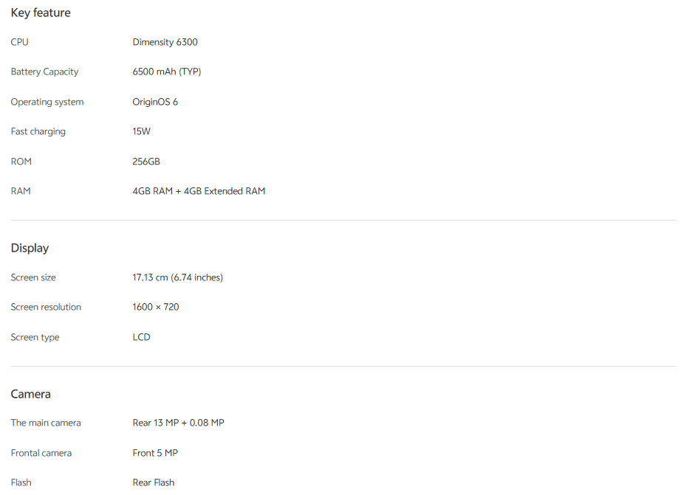The image size is (689, 495).
Task: Click the Front 5 MP value
Action: coord(155,453)
